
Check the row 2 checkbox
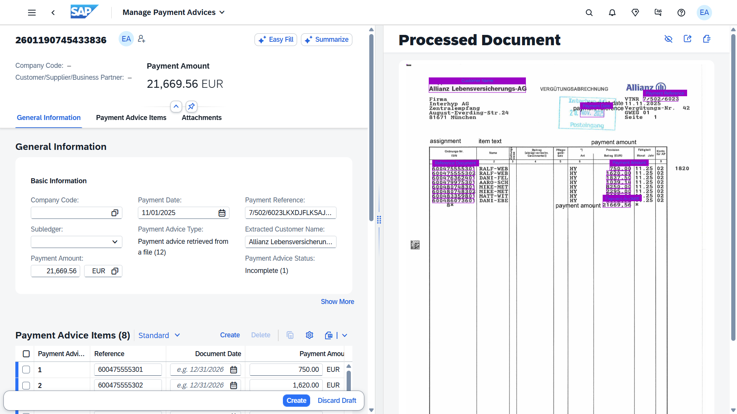(x=26, y=385)
